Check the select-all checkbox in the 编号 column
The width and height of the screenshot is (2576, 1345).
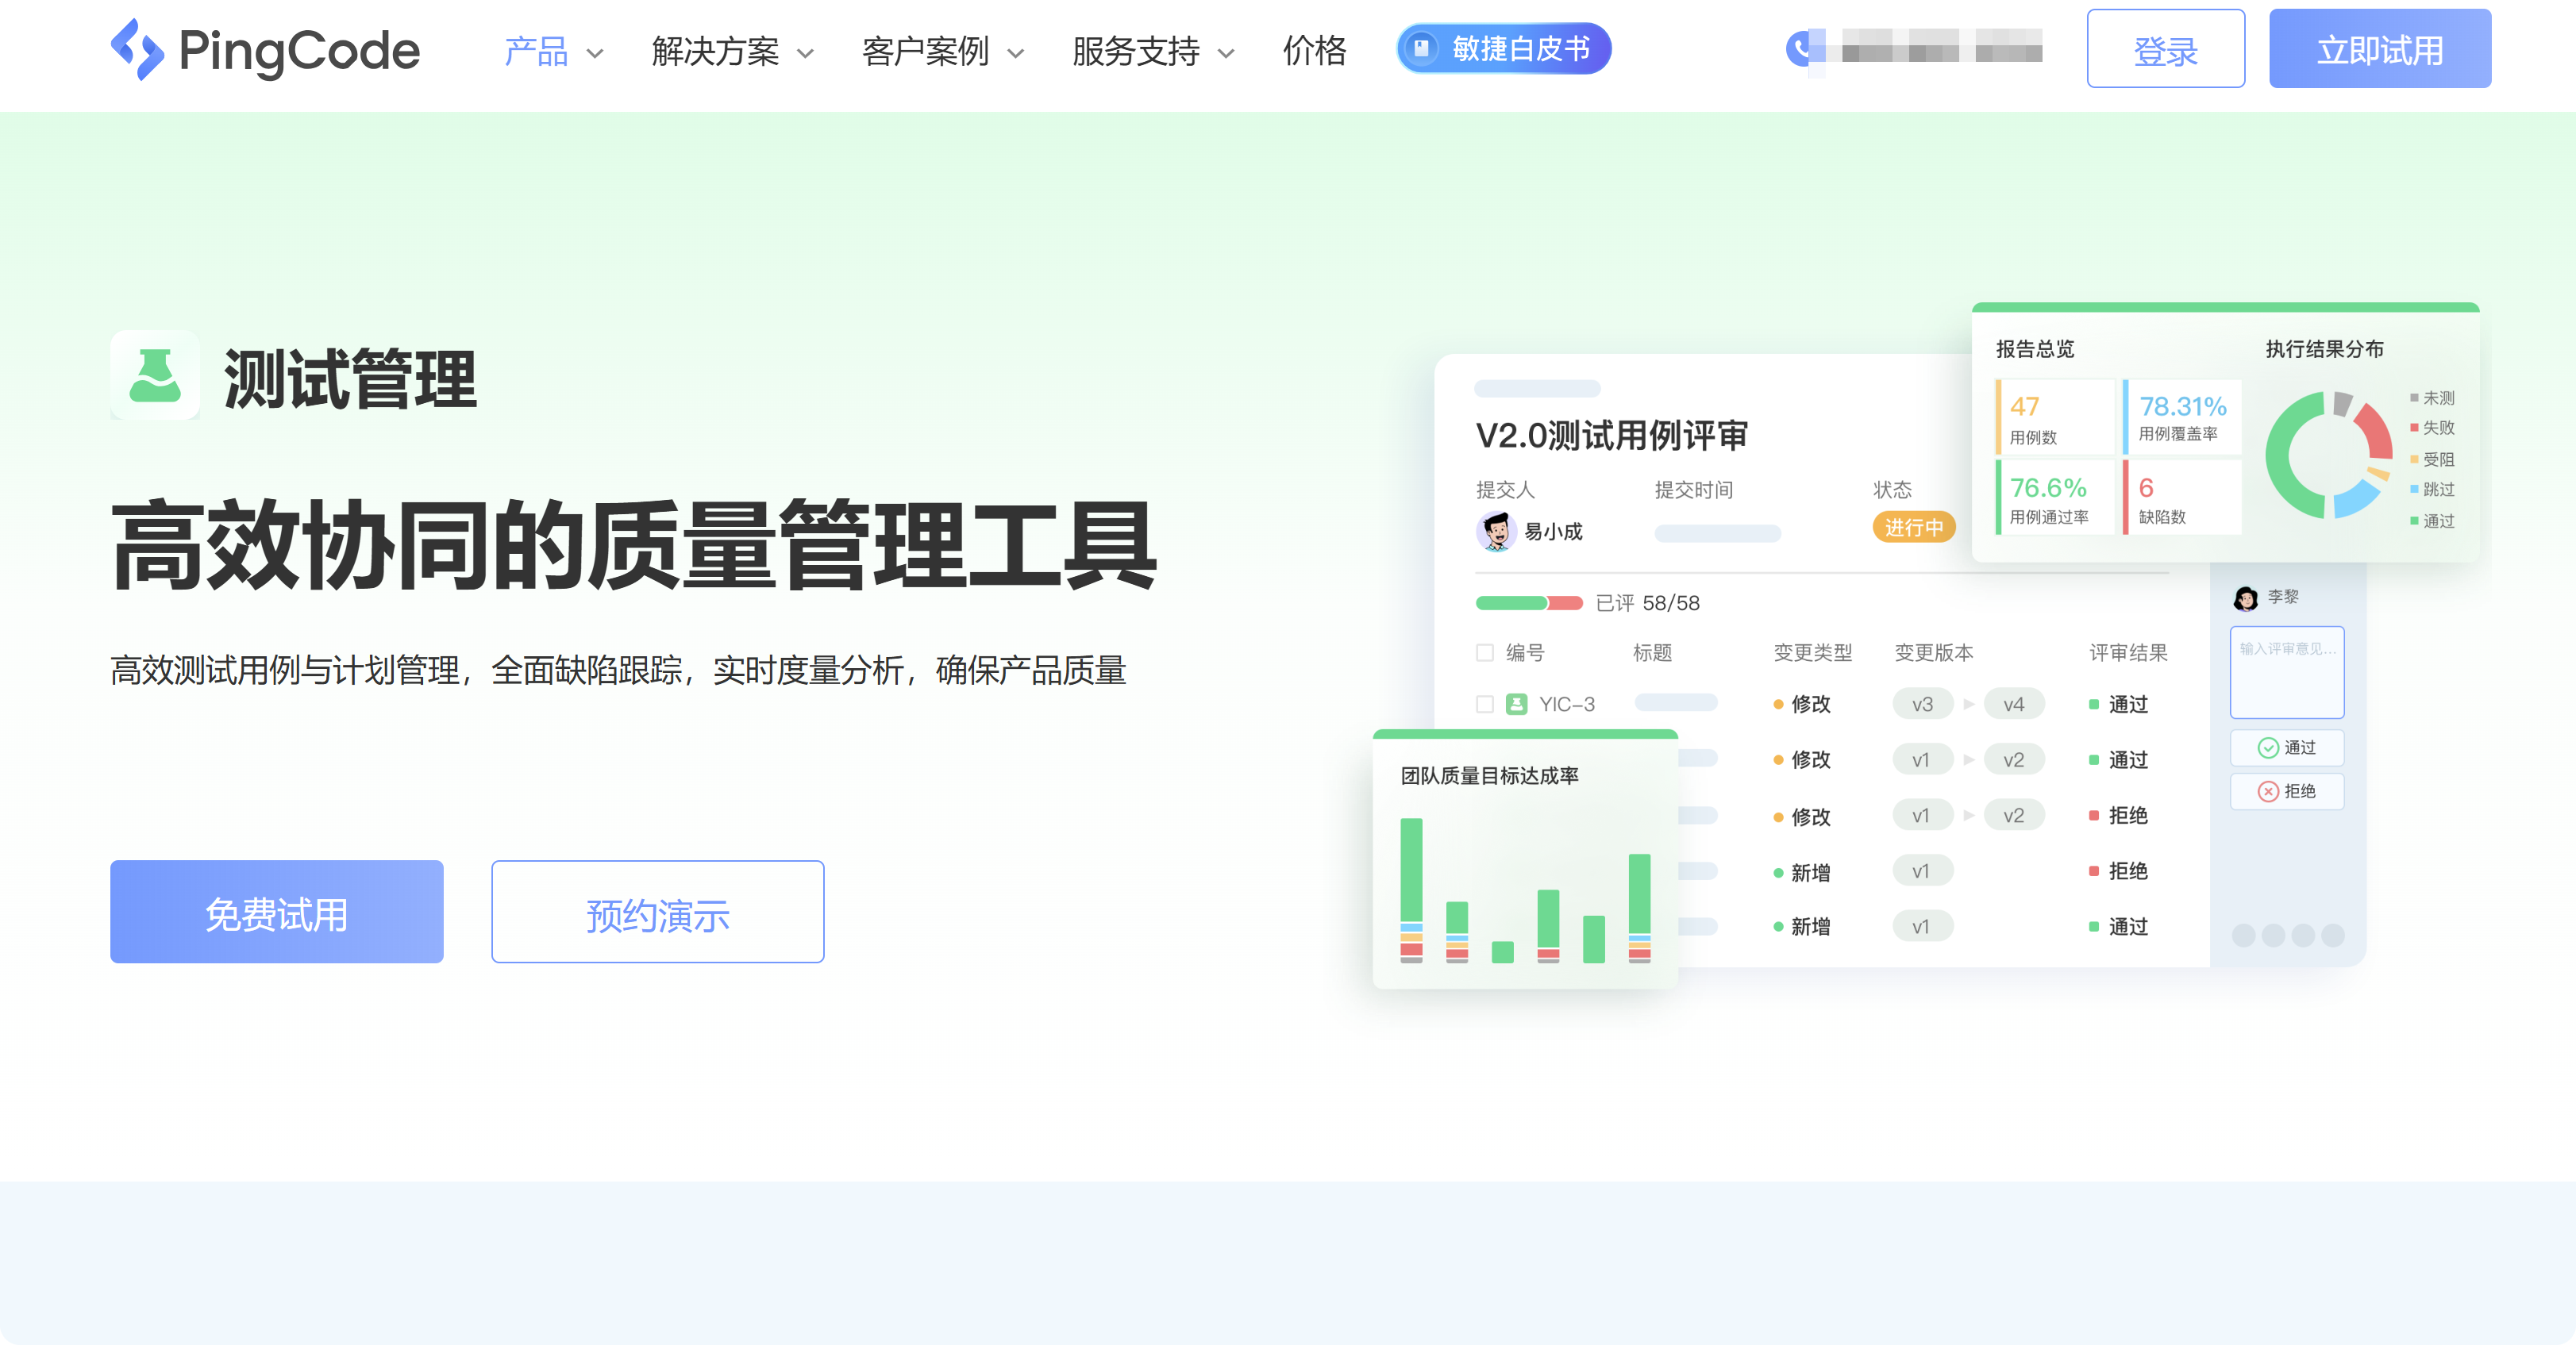coord(1484,652)
